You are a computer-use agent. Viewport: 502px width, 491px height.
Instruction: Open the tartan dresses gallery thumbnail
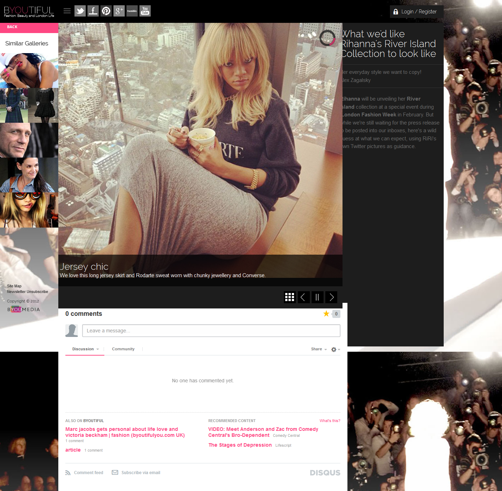pos(29,105)
